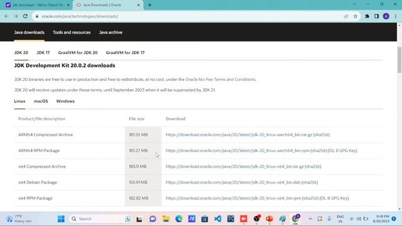The width and height of the screenshot is (402, 226).
Task: Open Task View on the taskbar
Action: point(139,219)
